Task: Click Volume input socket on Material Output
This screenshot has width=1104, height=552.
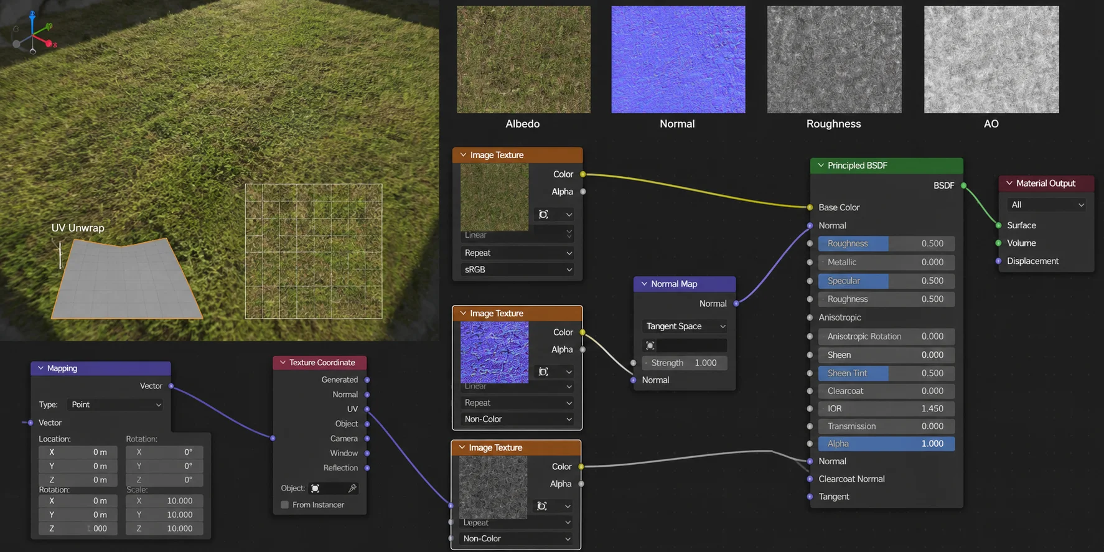Action: pos(999,243)
